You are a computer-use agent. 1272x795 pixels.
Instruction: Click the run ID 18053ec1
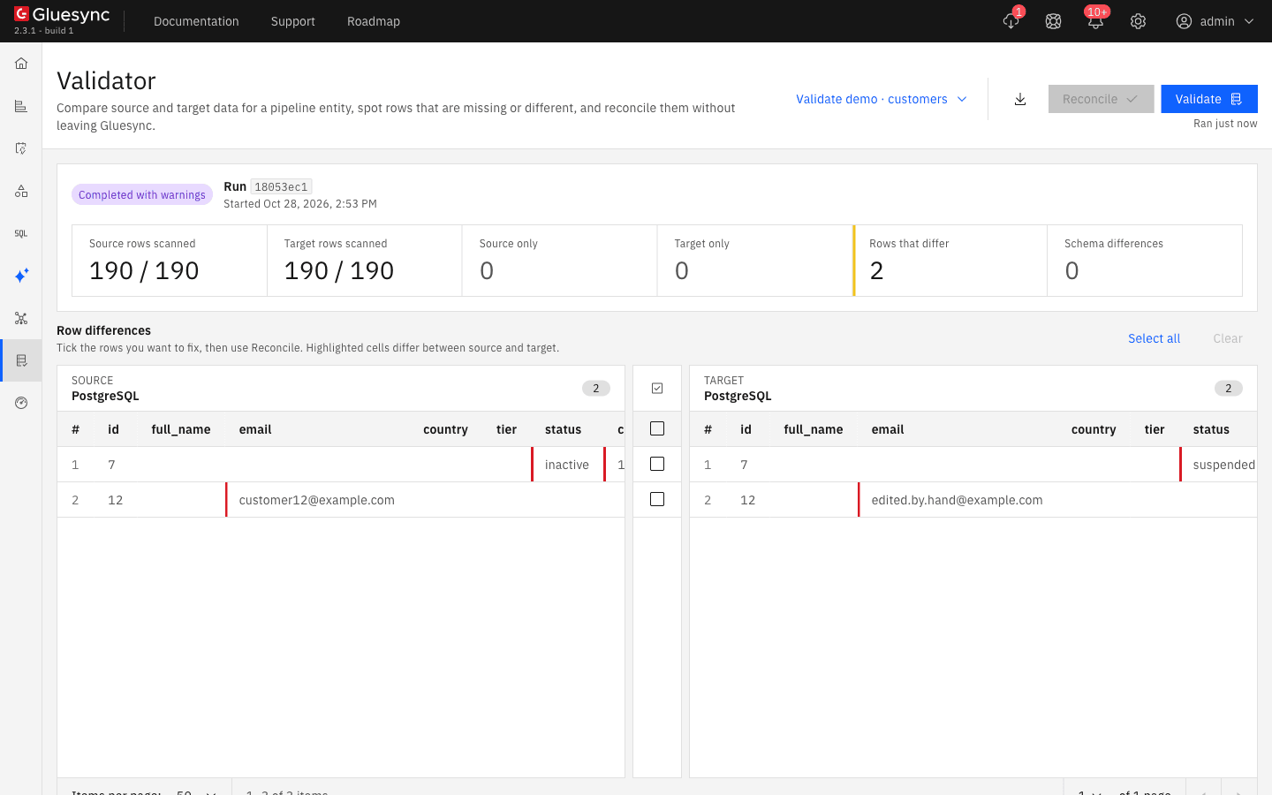[x=281, y=186]
